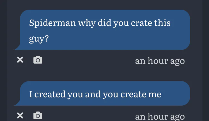The image size is (209, 121).
Task: Delete the Spiderman message with X icon
Action: [x=20, y=60]
